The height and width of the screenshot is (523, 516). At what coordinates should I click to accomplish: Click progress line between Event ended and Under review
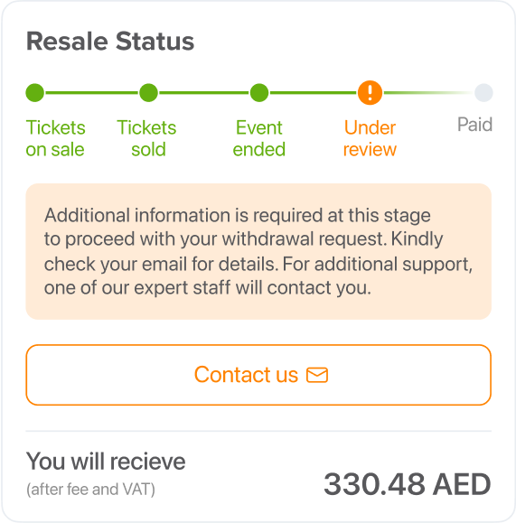pos(313,93)
